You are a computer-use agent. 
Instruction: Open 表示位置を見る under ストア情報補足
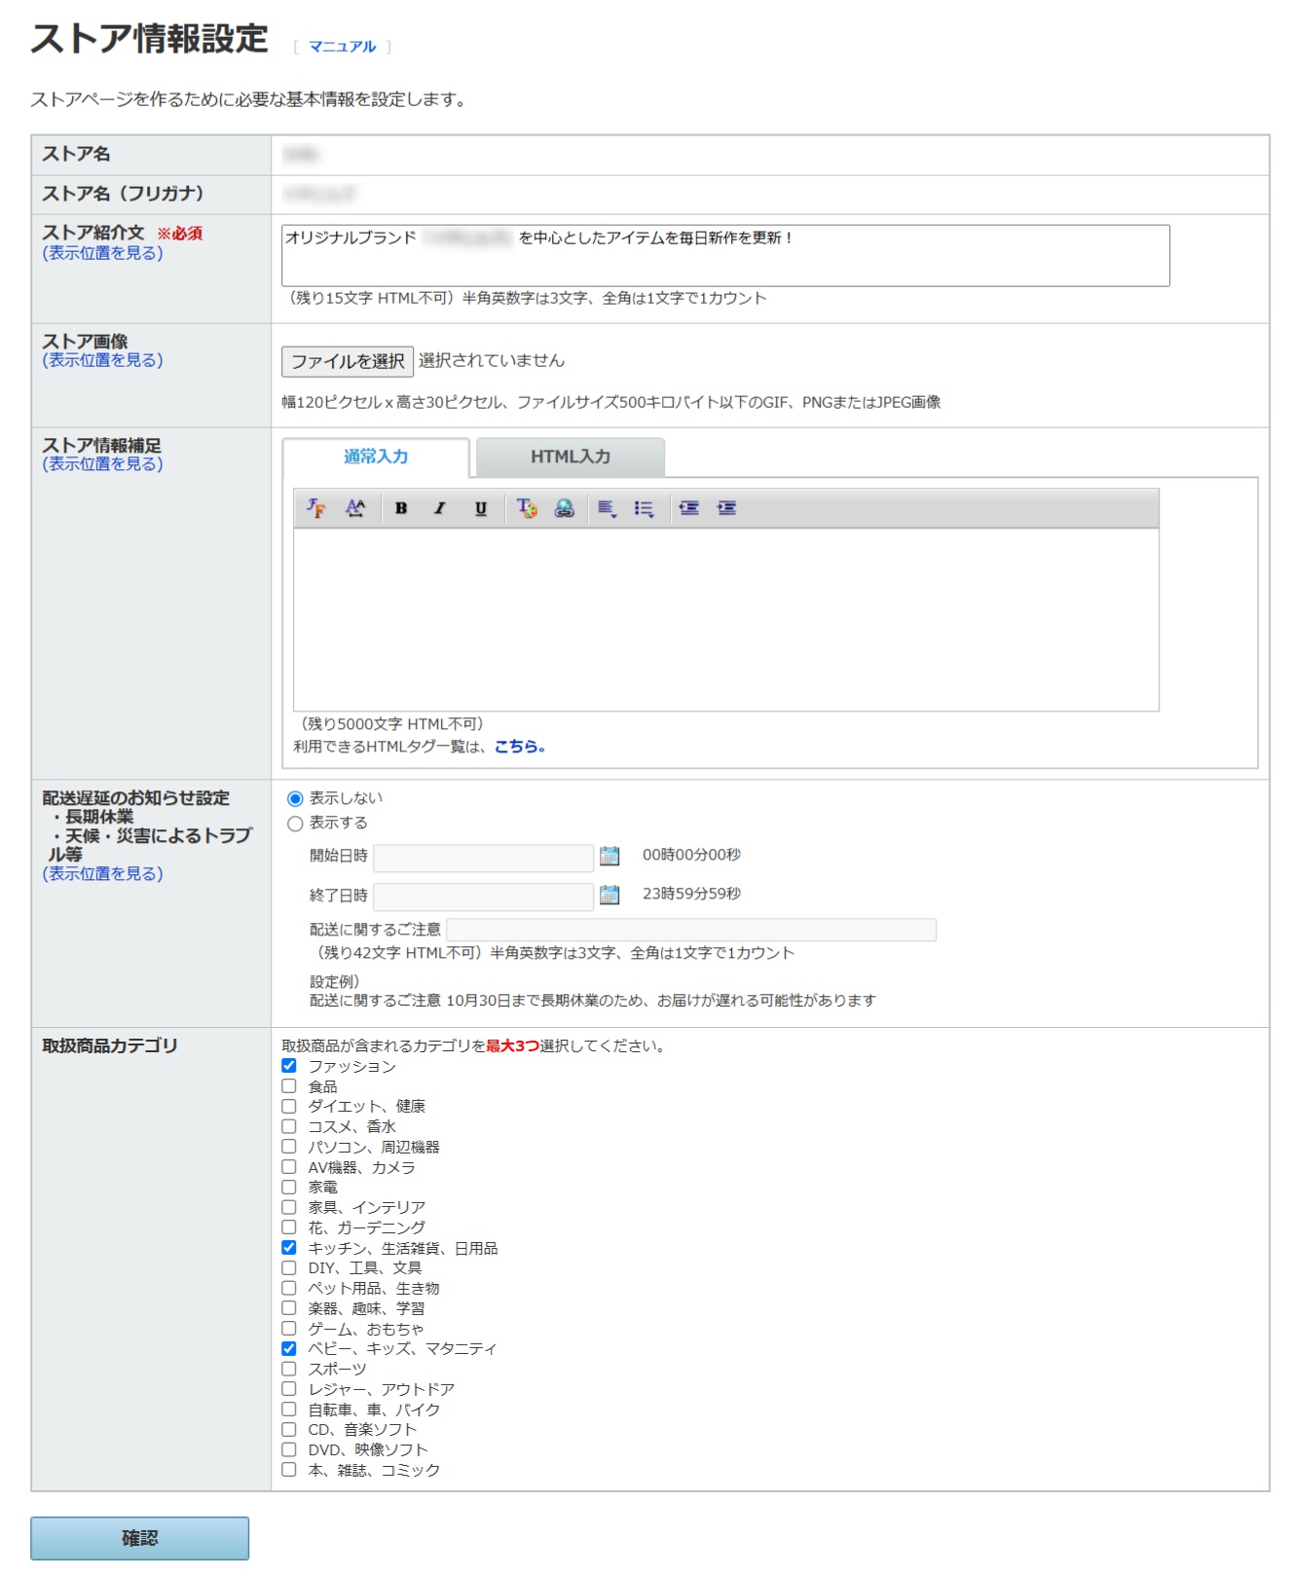(102, 464)
